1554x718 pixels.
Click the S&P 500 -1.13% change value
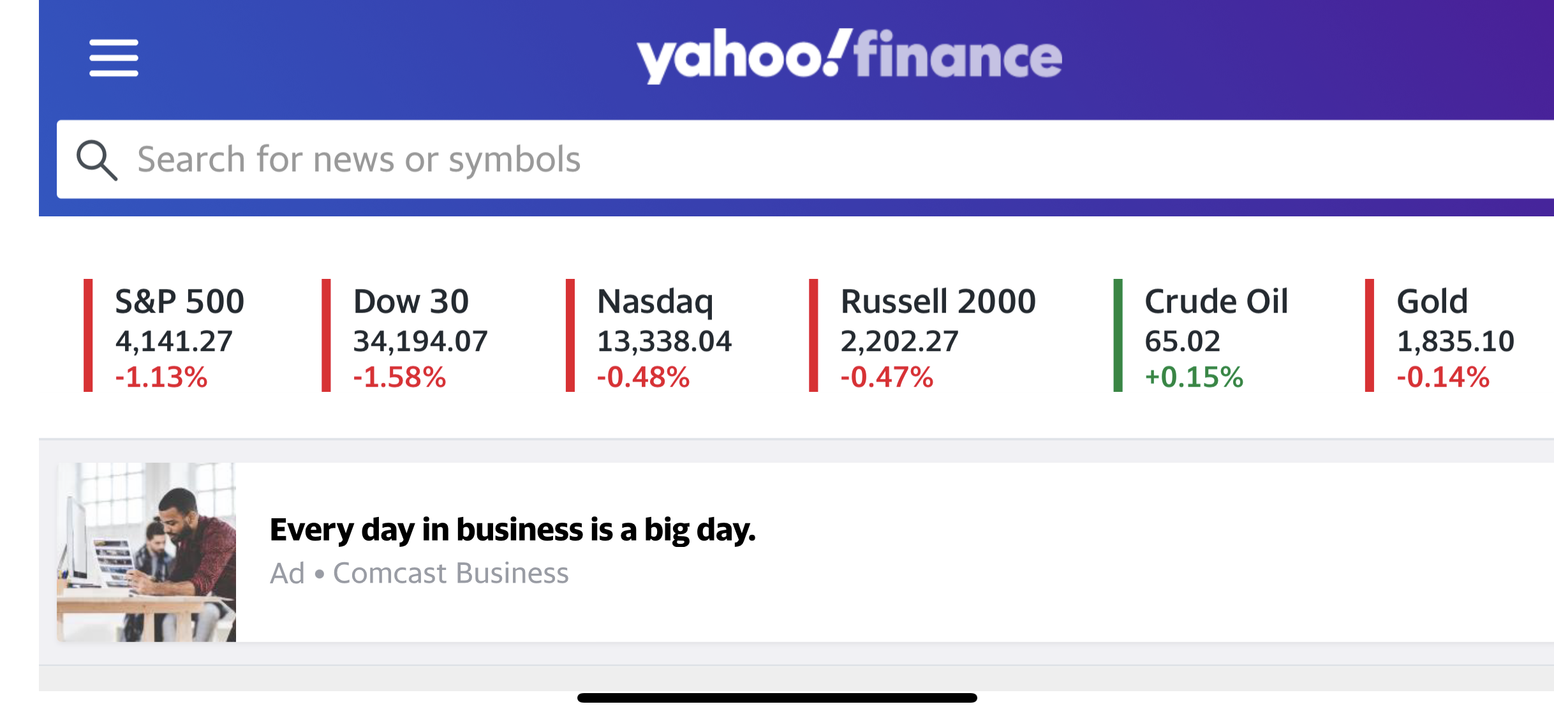point(161,377)
